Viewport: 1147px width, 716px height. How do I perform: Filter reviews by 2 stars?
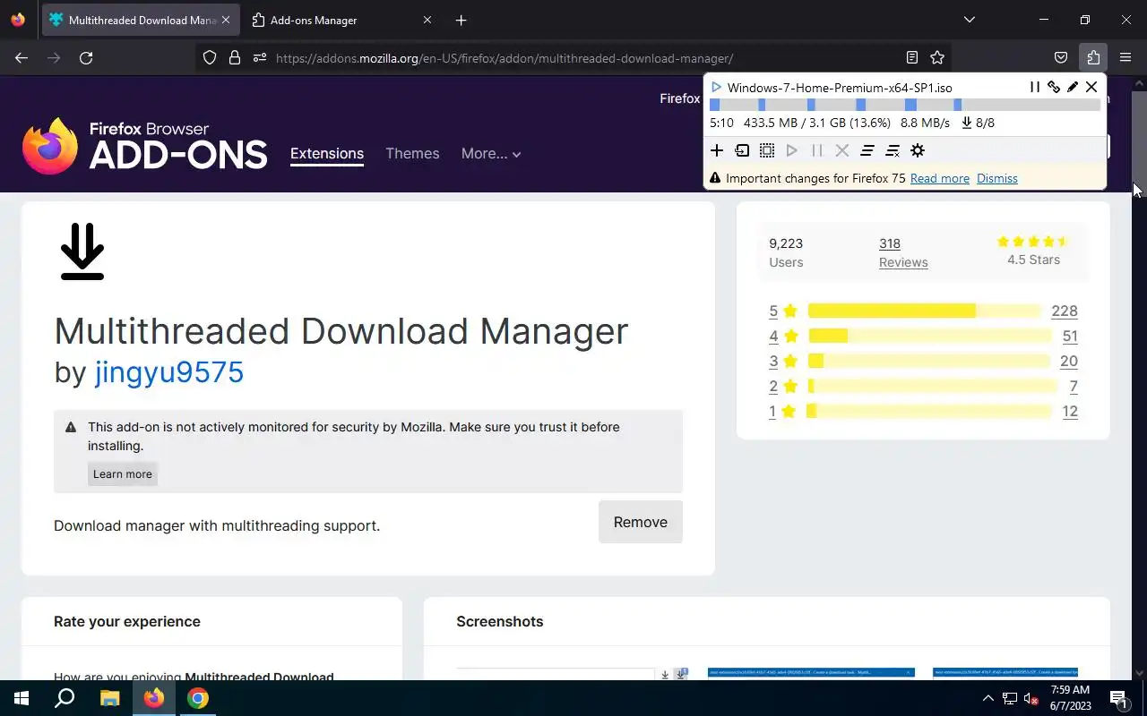[783, 386]
